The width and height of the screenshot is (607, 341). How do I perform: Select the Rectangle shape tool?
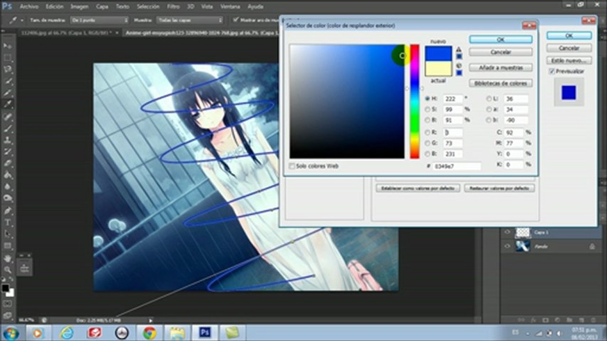click(8, 246)
